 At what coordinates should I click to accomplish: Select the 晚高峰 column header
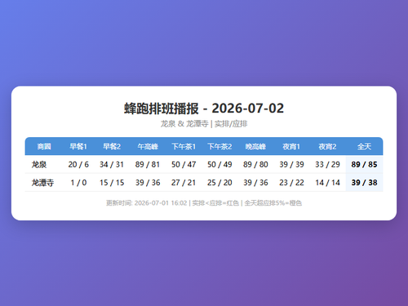tap(255, 147)
